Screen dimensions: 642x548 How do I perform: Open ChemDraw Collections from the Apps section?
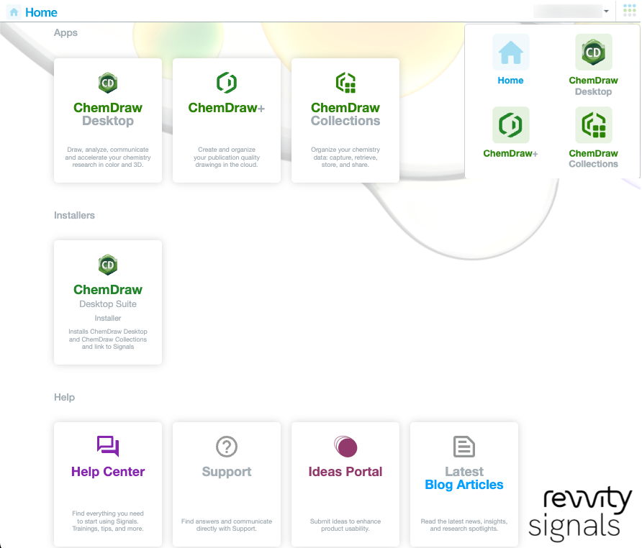coord(345,82)
